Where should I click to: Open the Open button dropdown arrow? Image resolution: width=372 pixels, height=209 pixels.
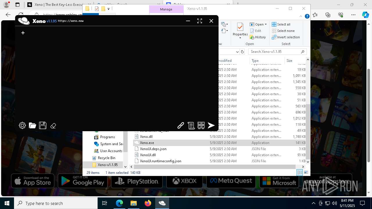point(266,24)
